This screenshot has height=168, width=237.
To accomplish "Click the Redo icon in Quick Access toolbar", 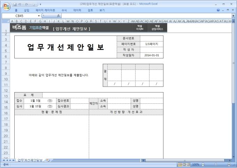I will pyautogui.click(x=26, y=5).
